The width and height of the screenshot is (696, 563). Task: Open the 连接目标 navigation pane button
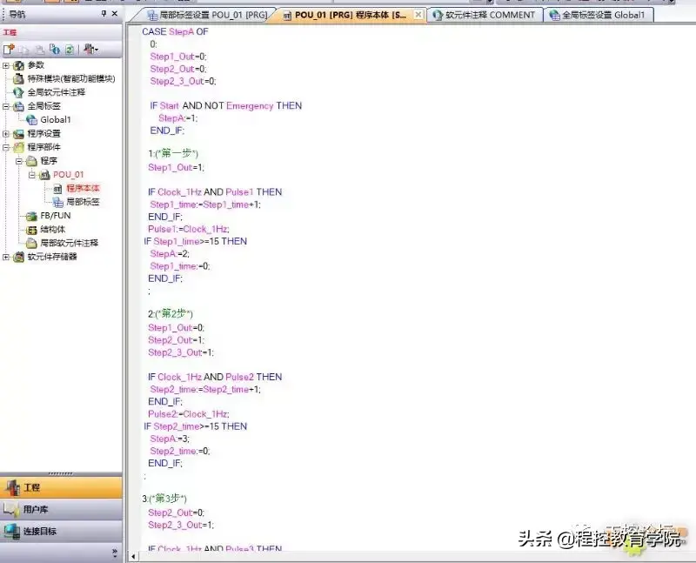61,531
